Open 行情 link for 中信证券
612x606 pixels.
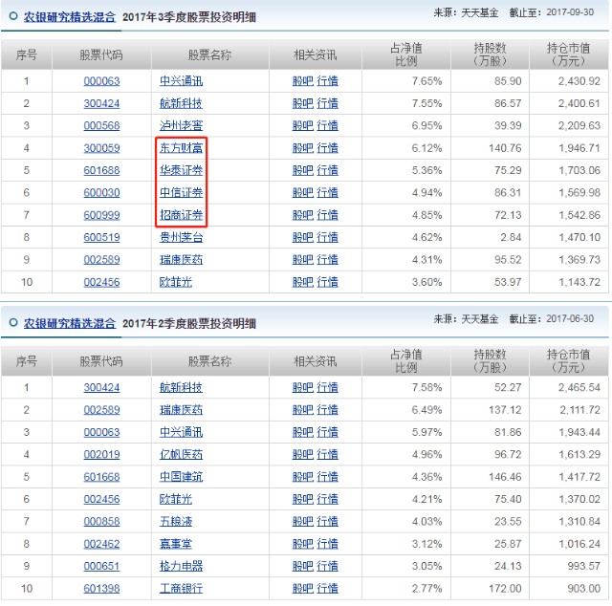327,193
